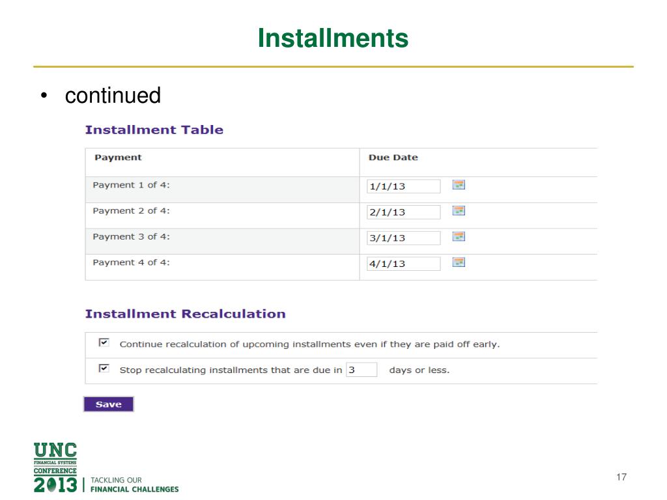This screenshot has height=500, width=667.
Task: Select the 'Payment 1 of 4:' label
Action: [x=131, y=185]
